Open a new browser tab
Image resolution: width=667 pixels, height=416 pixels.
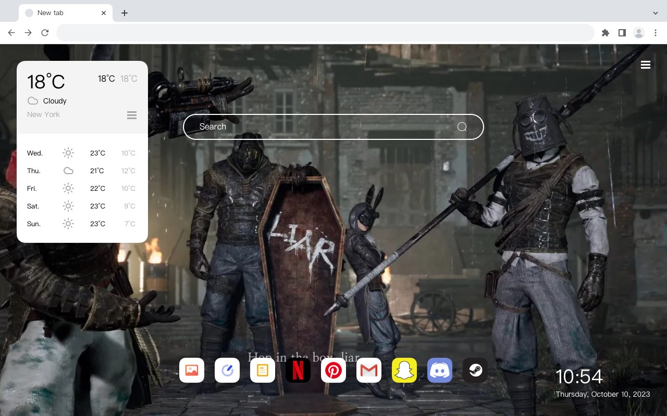[x=124, y=13]
